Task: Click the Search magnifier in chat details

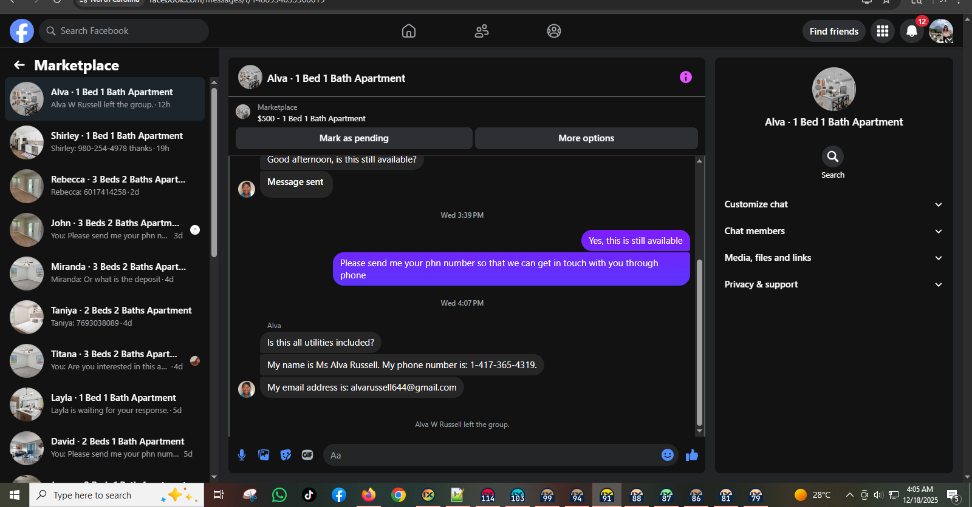Action: [x=833, y=156]
